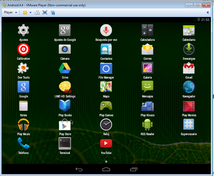
Task: Send Ctrl+Alt+Del to virtual machine
Action: click(x=37, y=13)
